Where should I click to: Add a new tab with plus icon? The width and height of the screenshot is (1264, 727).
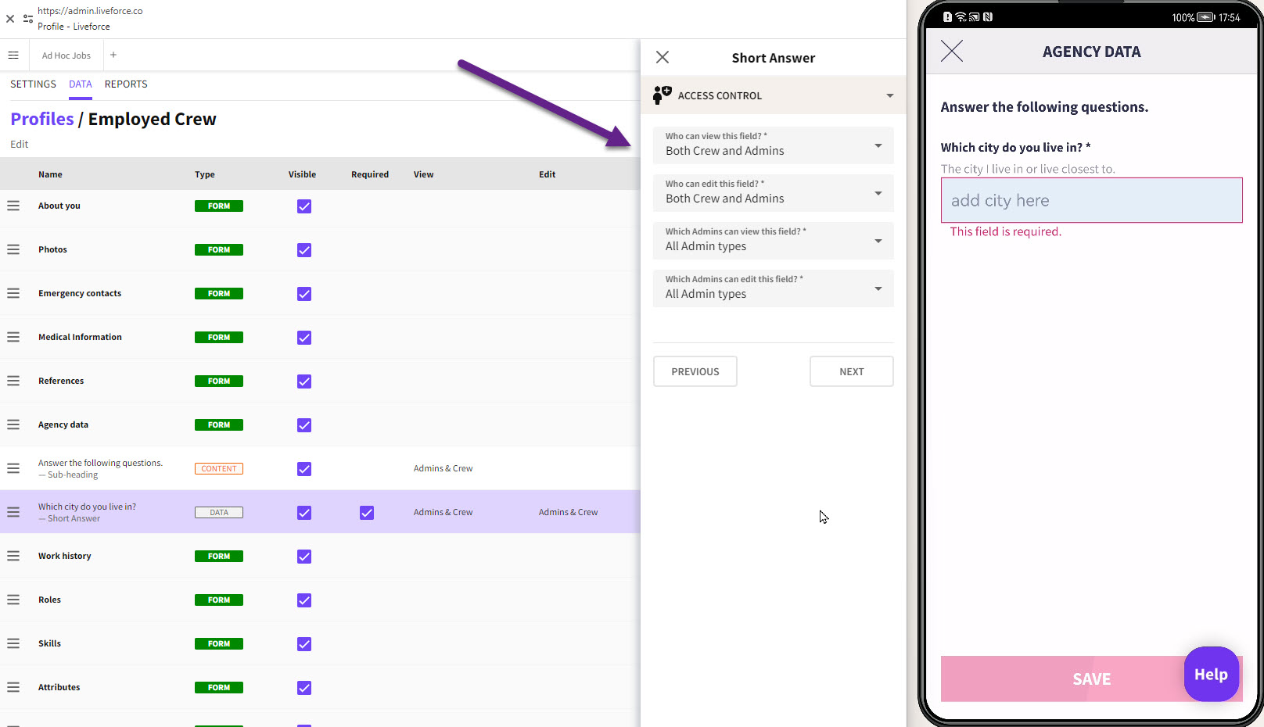pyautogui.click(x=113, y=55)
